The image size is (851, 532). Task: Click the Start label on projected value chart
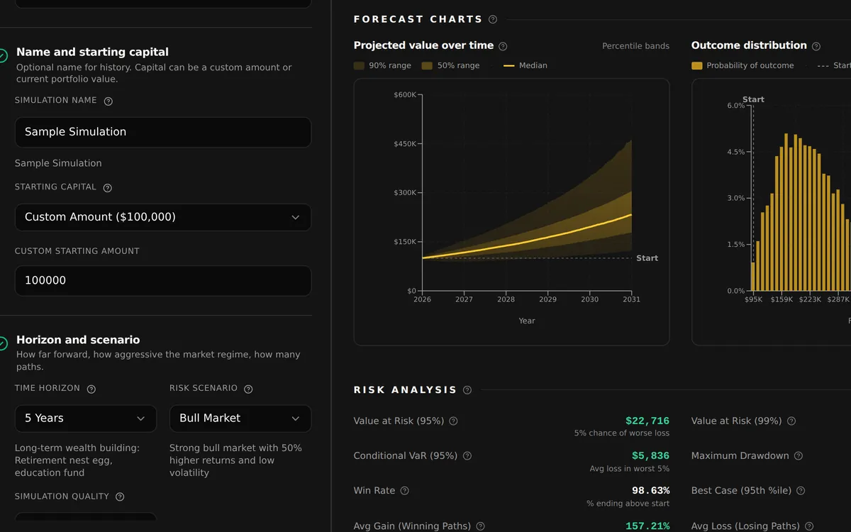[x=647, y=258]
